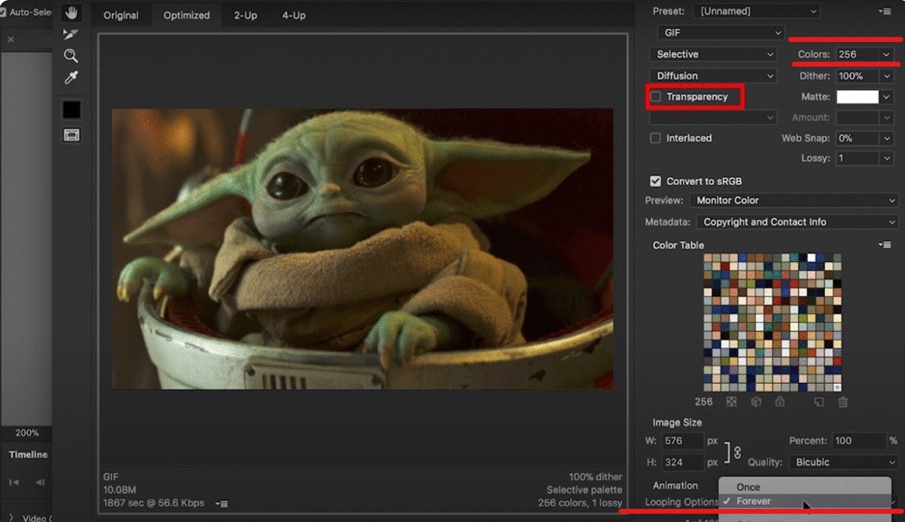Image resolution: width=905 pixels, height=522 pixels.
Task: Select the Eyedropper tool
Action: 72,77
